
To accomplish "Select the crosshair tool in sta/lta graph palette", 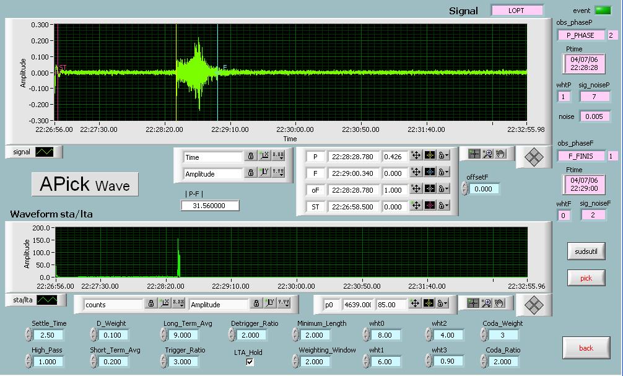I will pos(473,304).
